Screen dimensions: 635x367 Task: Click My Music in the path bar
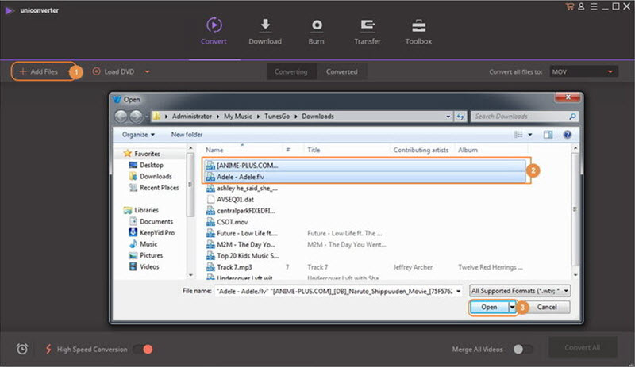click(x=237, y=117)
